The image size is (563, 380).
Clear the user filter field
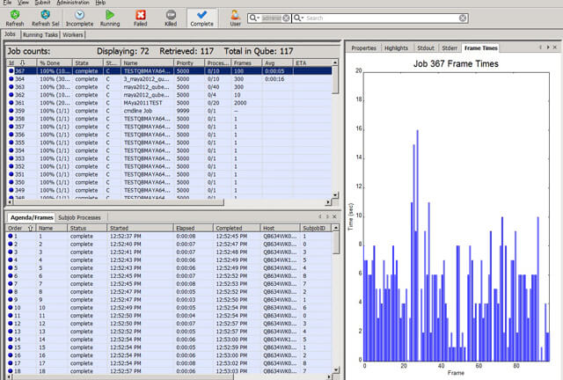(286, 18)
